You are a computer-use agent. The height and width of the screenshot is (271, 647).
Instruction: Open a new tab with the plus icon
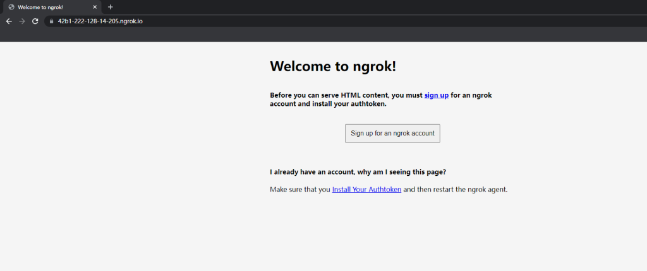[110, 7]
